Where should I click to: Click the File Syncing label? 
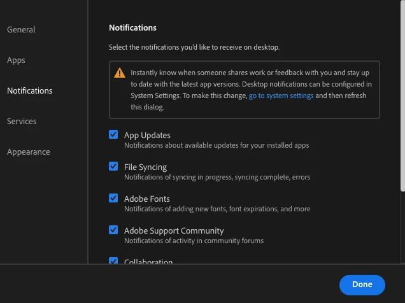click(x=145, y=167)
